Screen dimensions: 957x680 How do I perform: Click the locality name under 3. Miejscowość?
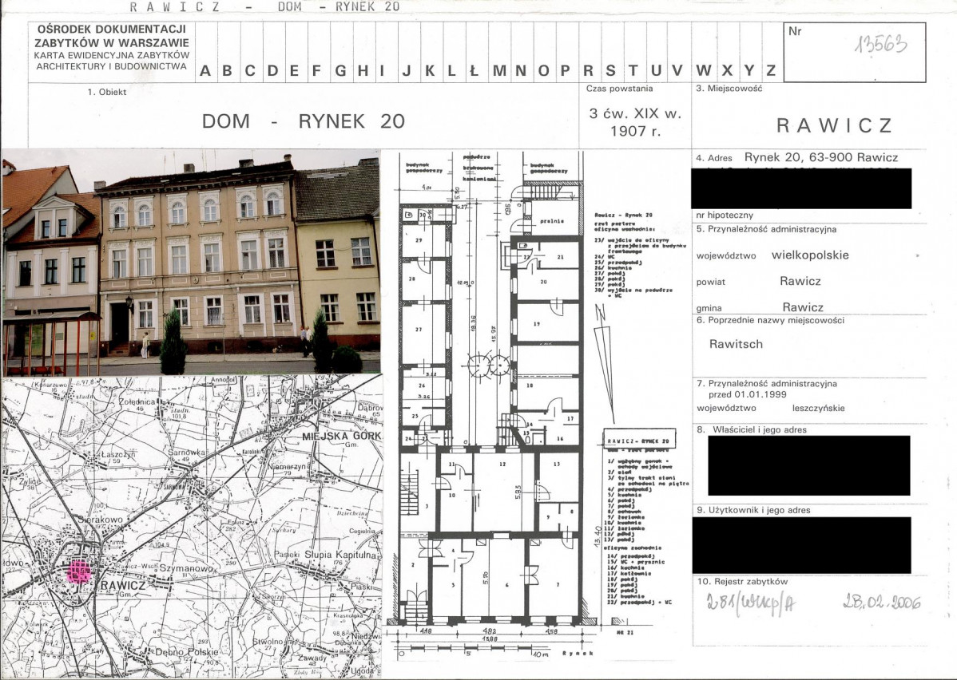[x=834, y=125]
